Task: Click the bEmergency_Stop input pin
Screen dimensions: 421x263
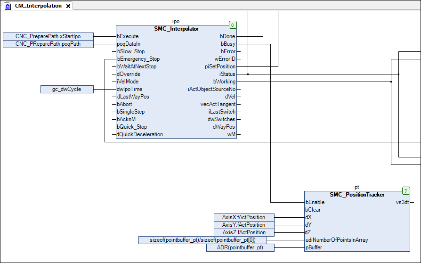Action: coord(138,59)
